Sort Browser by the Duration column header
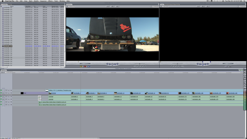Screen dimensions: 247x139 tap(29, 6)
